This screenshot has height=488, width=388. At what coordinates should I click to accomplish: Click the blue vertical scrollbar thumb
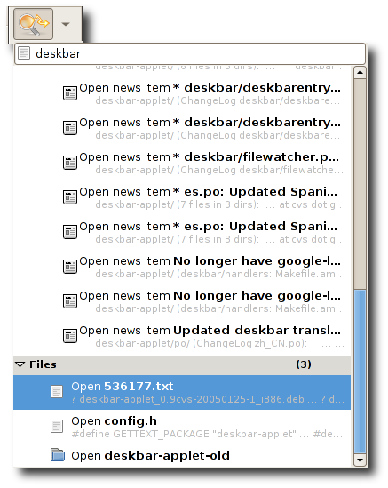click(360, 372)
